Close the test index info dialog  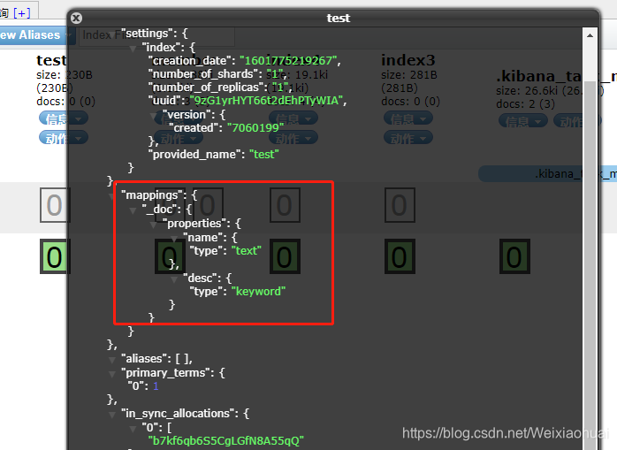(76, 18)
